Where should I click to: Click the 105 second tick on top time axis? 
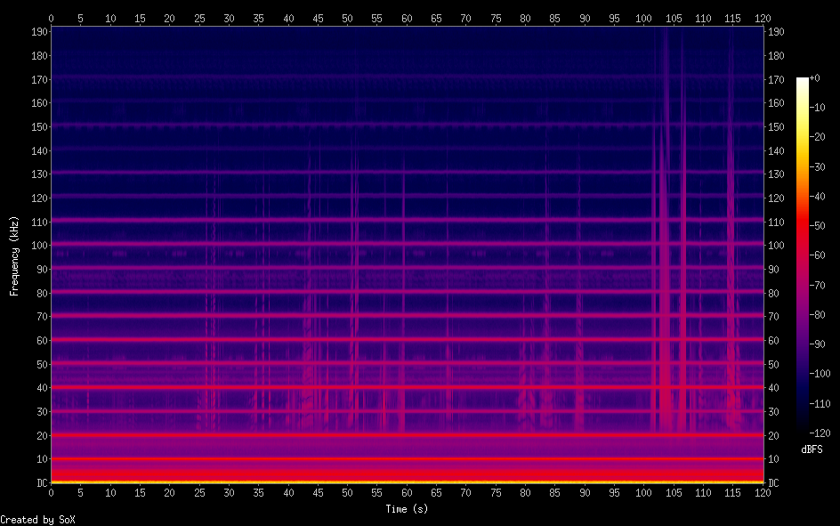click(x=674, y=18)
